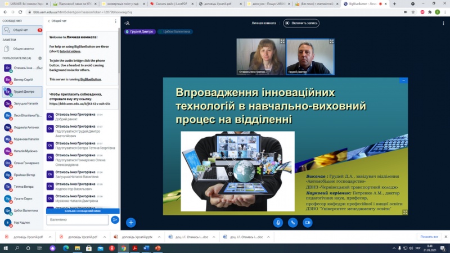Switch to UKR.NET browser tab
Viewport: 450px width, 253px height.
click(25, 4)
